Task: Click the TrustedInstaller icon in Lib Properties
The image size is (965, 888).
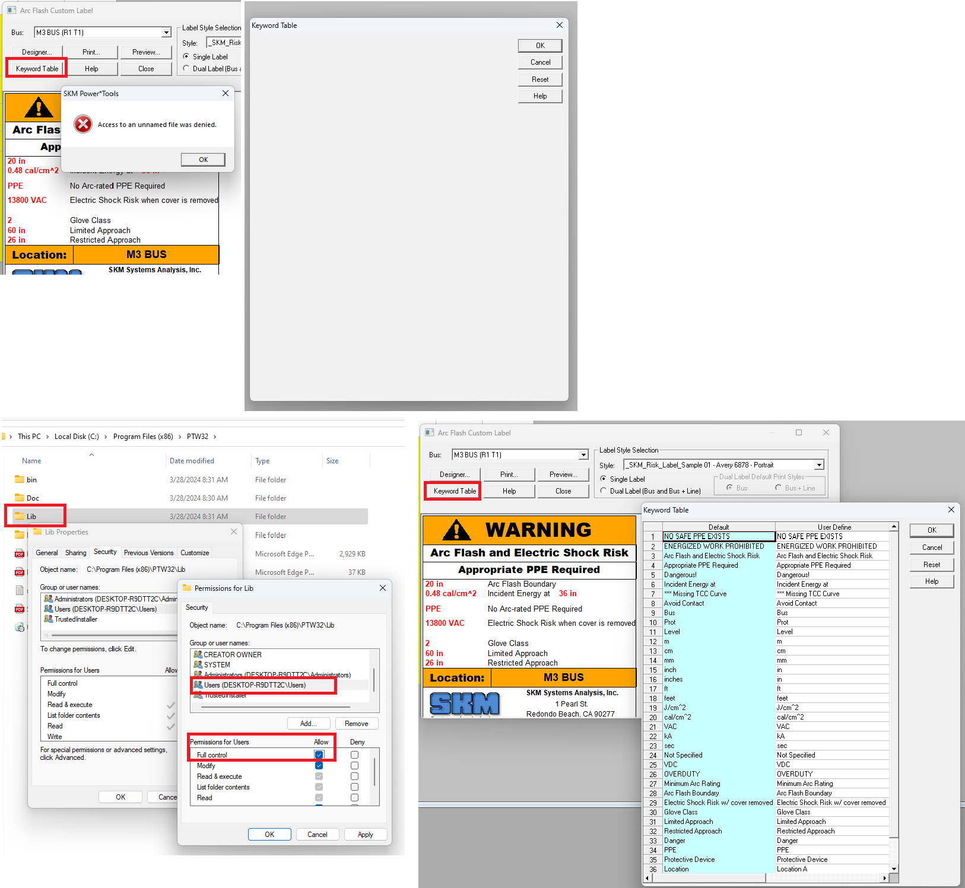Action: tap(49, 619)
